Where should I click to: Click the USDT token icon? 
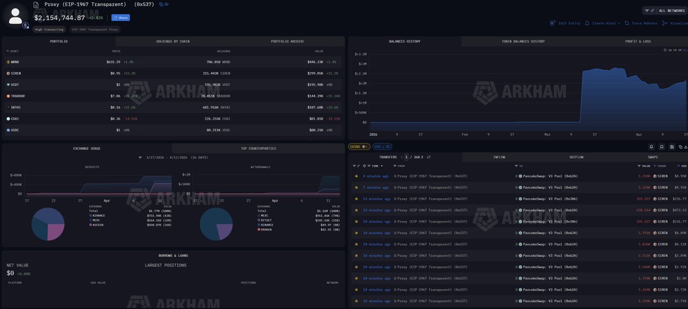8,85
